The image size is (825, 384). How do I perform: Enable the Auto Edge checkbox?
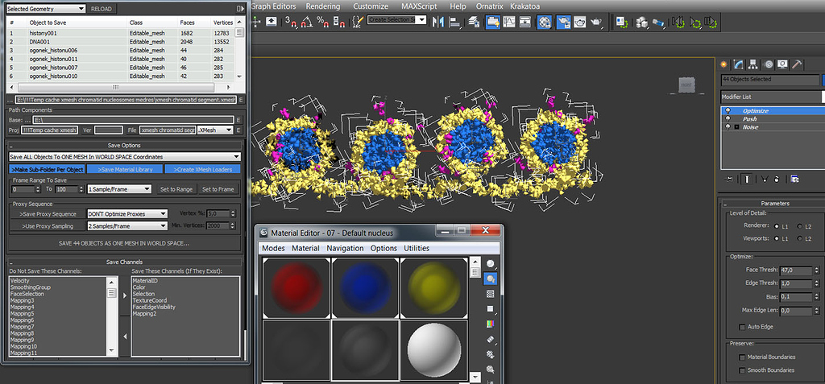(742, 327)
